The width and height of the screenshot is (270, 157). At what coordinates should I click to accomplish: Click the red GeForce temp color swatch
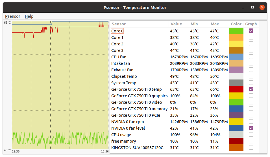click(236, 89)
